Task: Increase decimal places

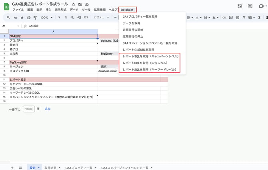Action: point(79,18)
